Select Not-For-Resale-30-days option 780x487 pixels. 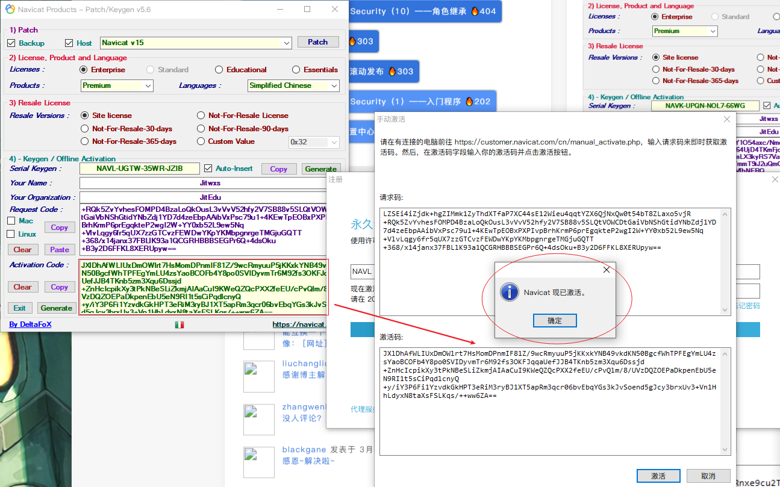[85, 129]
